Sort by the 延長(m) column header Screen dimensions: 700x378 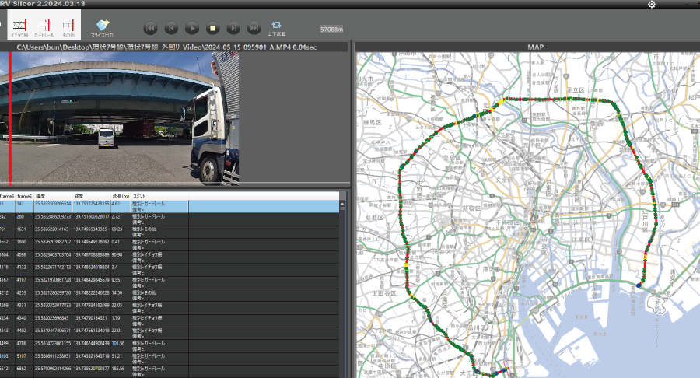(120, 196)
